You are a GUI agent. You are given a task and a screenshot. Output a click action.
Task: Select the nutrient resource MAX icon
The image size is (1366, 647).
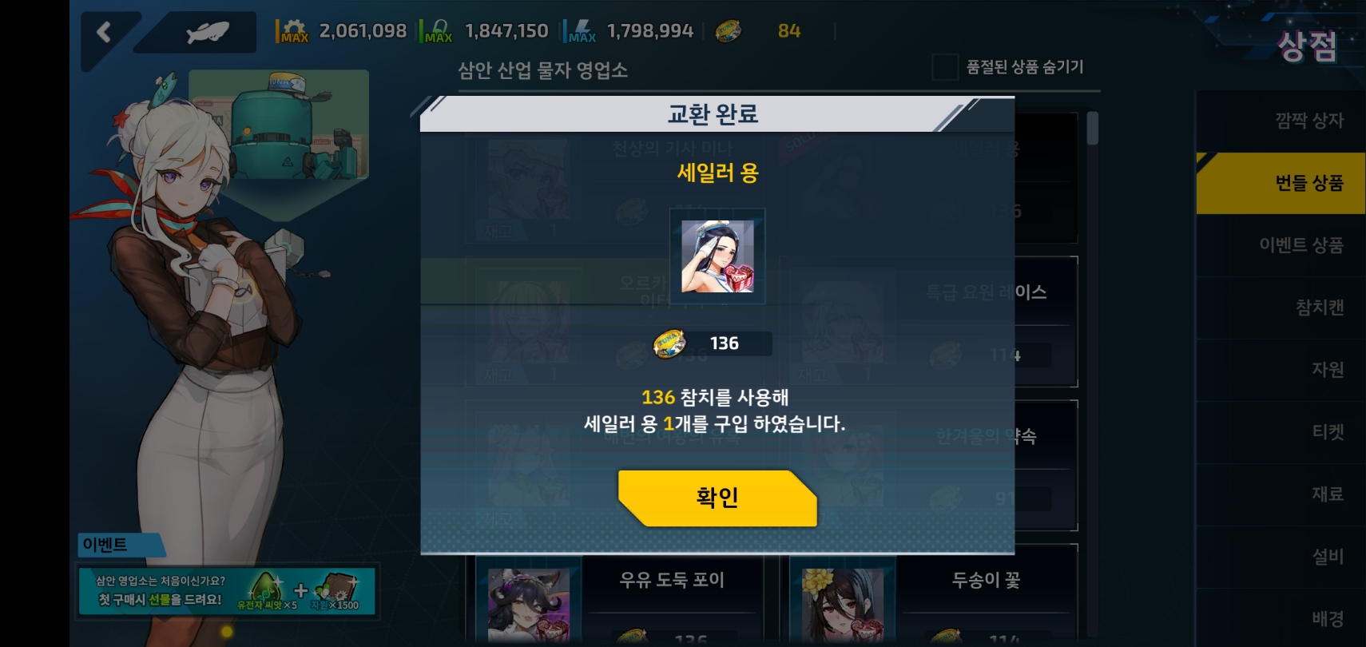(437, 31)
